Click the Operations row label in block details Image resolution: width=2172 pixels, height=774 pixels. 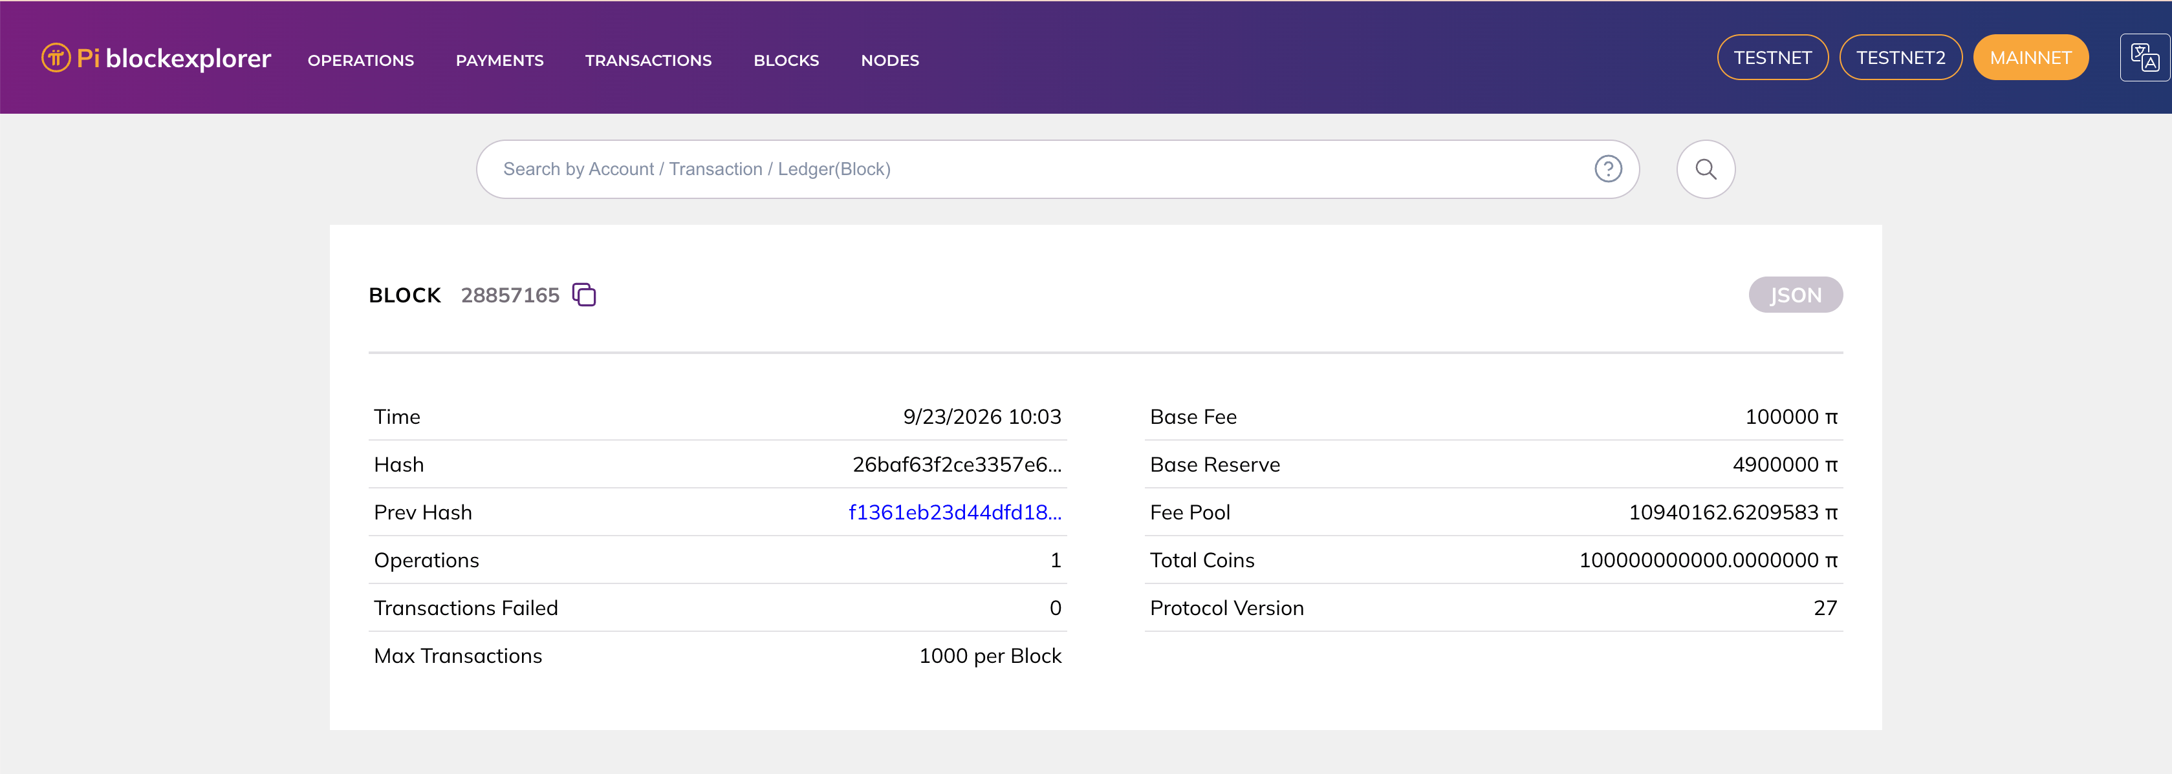click(426, 561)
